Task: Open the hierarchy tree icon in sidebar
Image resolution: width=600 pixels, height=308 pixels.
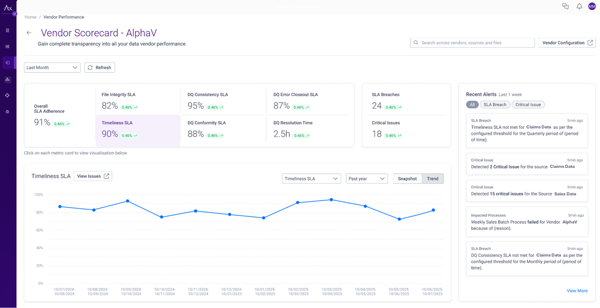Action: tap(7, 79)
